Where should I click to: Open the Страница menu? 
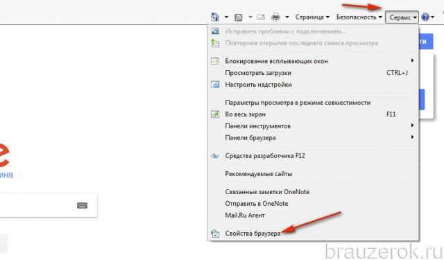(x=312, y=17)
